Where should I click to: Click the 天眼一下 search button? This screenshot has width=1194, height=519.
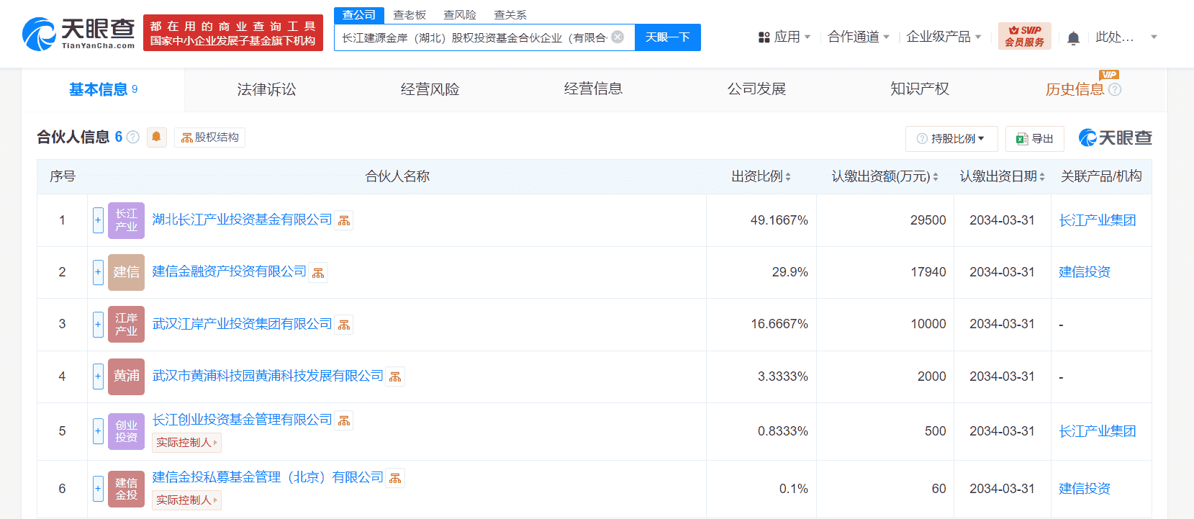(x=667, y=37)
